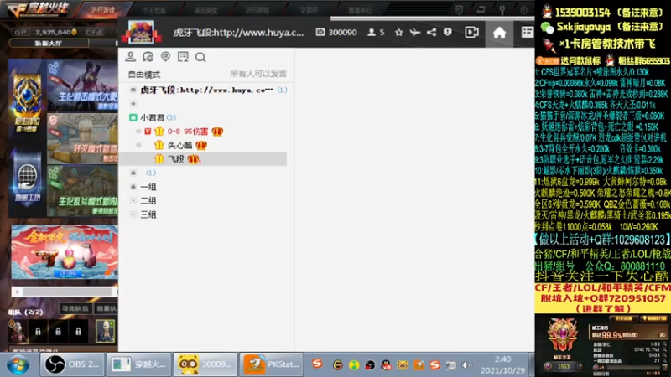Expand the unnamed locked channel with (1)
The height and width of the screenshot is (377, 671).
click(x=133, y=173)
